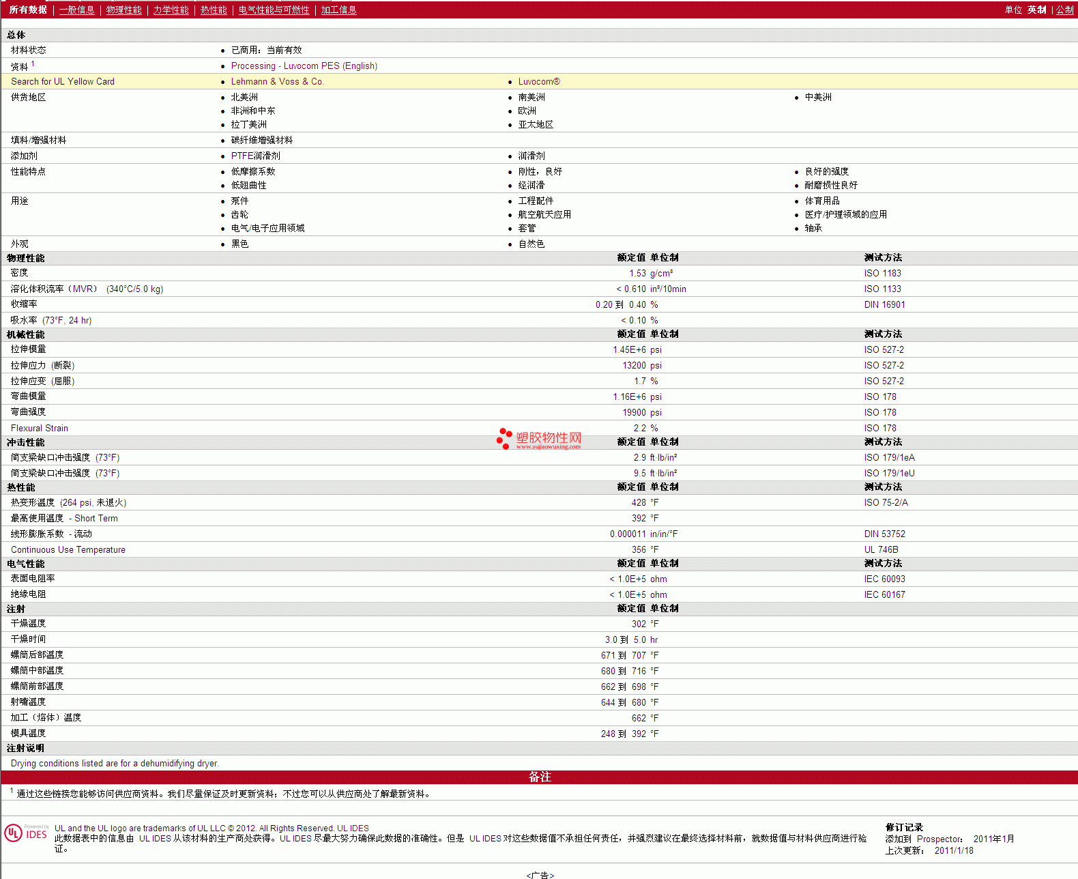Open the 力学性能 tab
The height and width of the screenshot is (879, 1078).
point(171,10)
